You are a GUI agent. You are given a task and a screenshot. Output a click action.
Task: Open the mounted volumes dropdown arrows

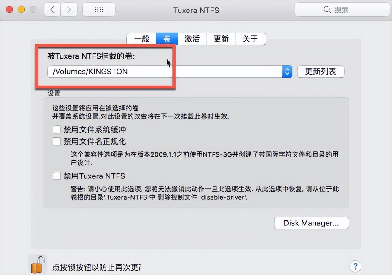pyautogui.click(x=287, y=72)
